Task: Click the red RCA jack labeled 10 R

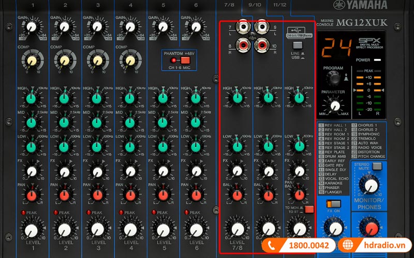Action: point(262,45)
